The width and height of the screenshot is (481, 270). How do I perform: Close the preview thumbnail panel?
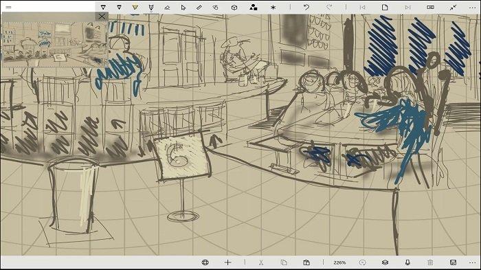coord(102,16)
